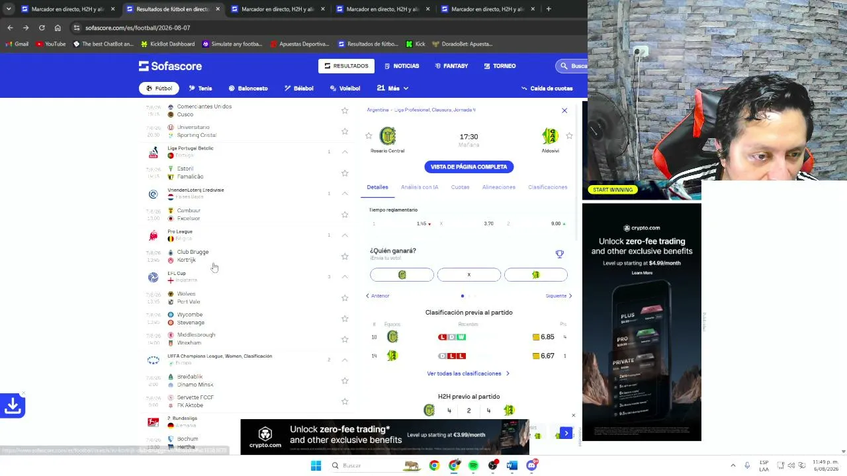Open the Apuestas Deportiva bookmark

pyautogui.click(x=300, y=44)
